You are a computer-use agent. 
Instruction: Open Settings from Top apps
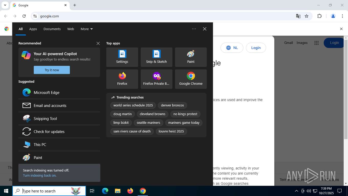coord(122,57)
